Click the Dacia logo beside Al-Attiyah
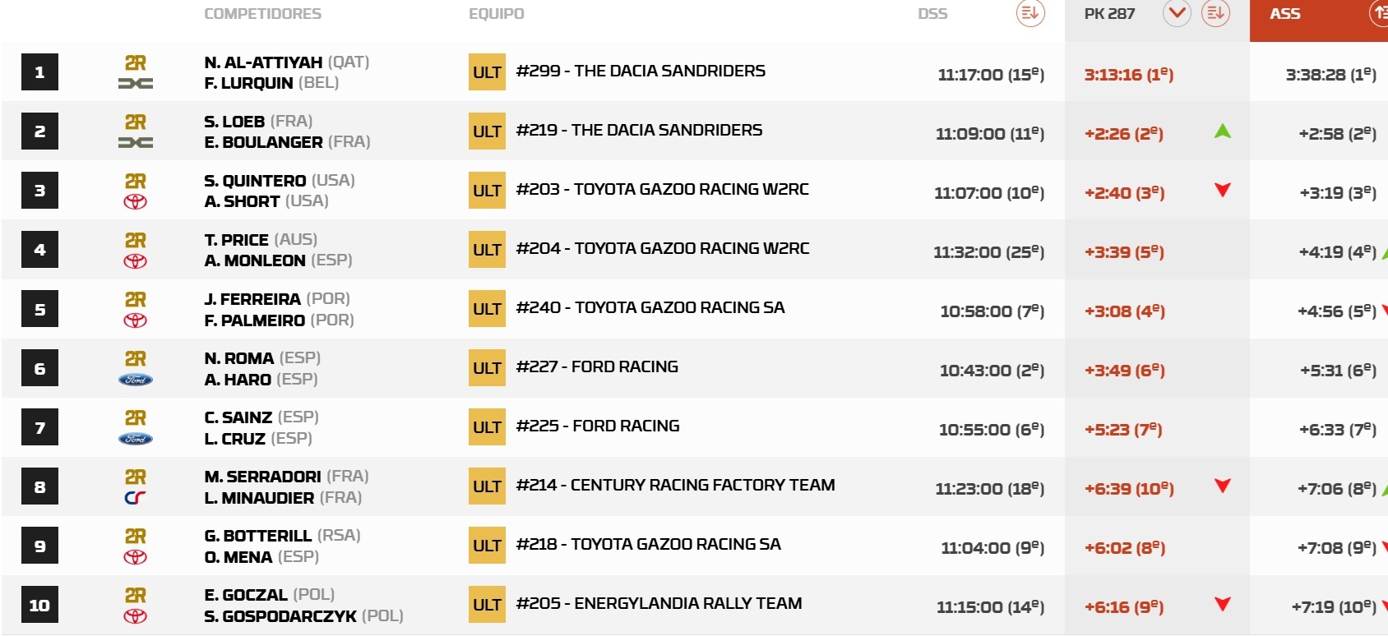The image size is (1388, 636). pos(136,83)
